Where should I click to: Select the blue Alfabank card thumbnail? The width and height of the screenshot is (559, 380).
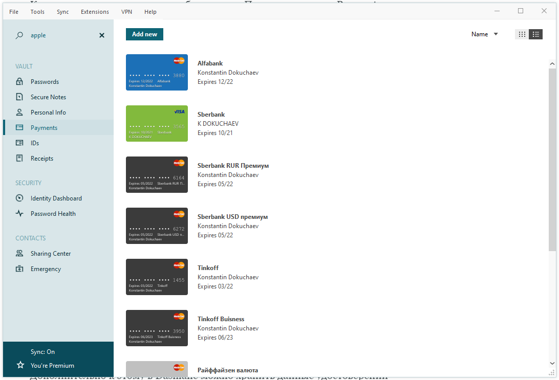pyautogui.click(x=157, y=72)
